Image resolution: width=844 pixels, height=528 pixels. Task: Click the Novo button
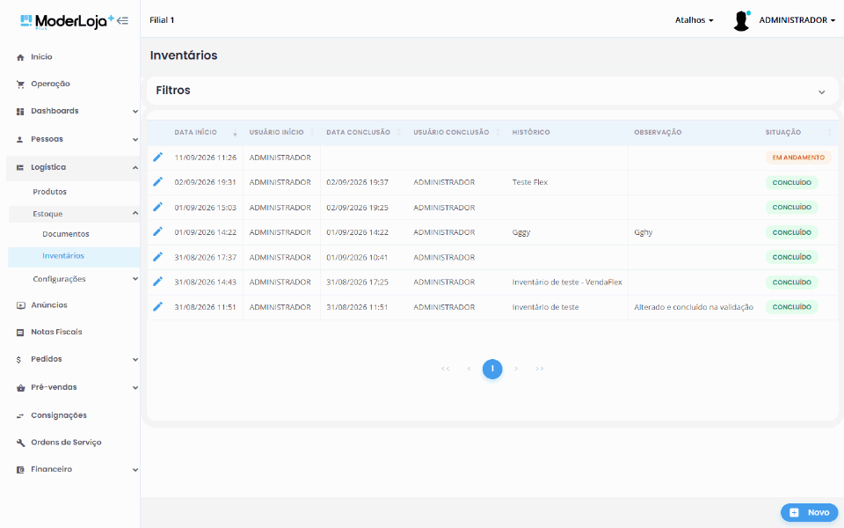click(809, 512)
